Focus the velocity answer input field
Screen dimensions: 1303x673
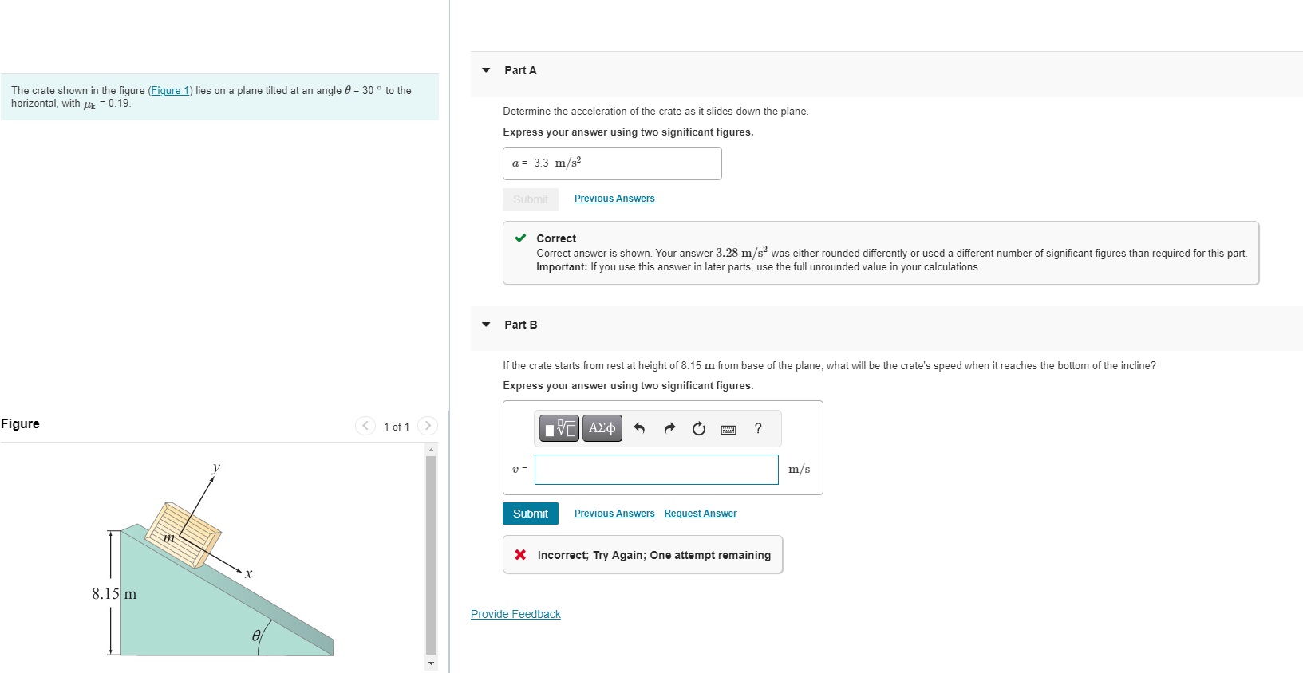(657, 470)
